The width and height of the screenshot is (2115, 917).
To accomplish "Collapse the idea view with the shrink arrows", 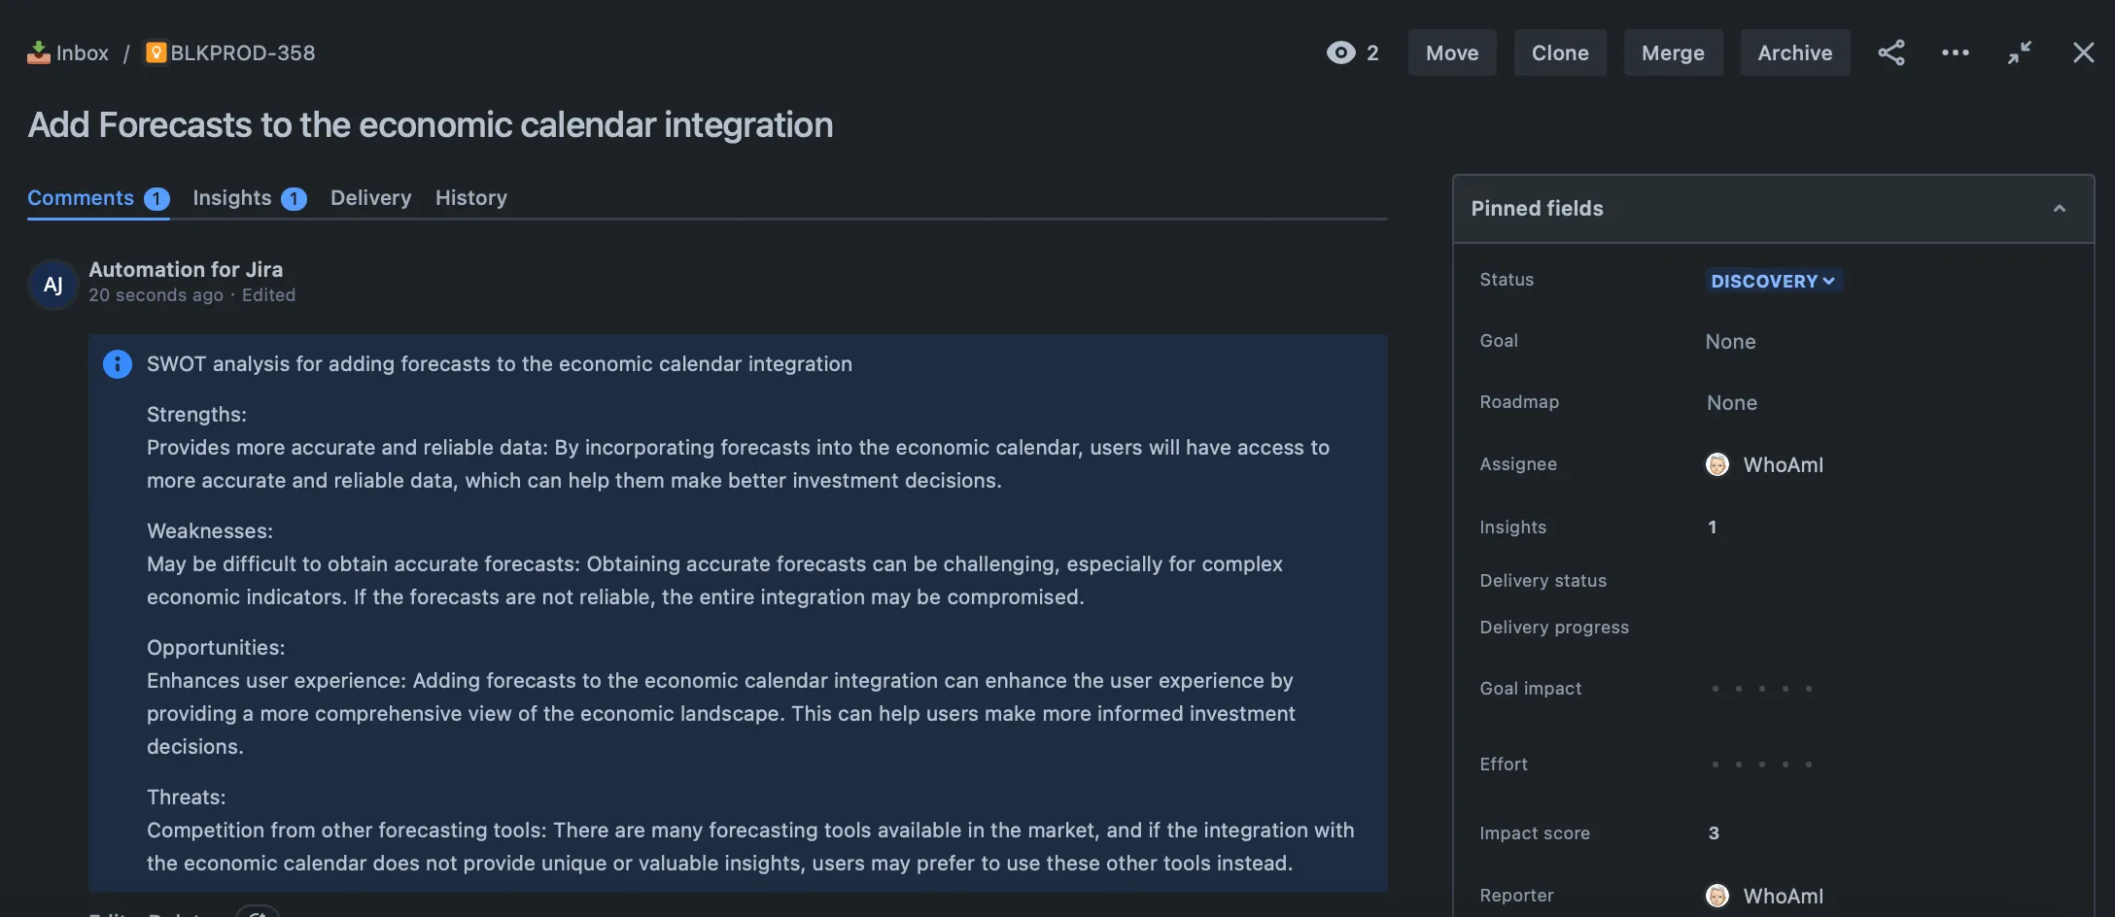I will click(2020, 52).
